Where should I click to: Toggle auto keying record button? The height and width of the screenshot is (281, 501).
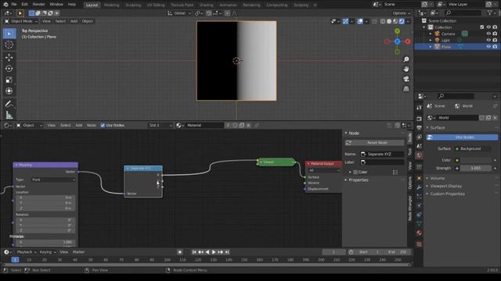click(x=180, y=252)
